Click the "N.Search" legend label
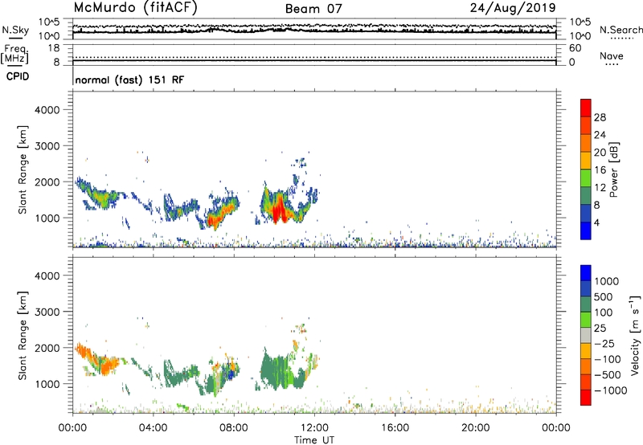The width and height of the screenshot is (643, 445). coord(620,30)
